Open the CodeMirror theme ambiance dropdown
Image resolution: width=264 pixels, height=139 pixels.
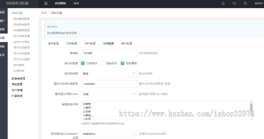click(109, 134)
